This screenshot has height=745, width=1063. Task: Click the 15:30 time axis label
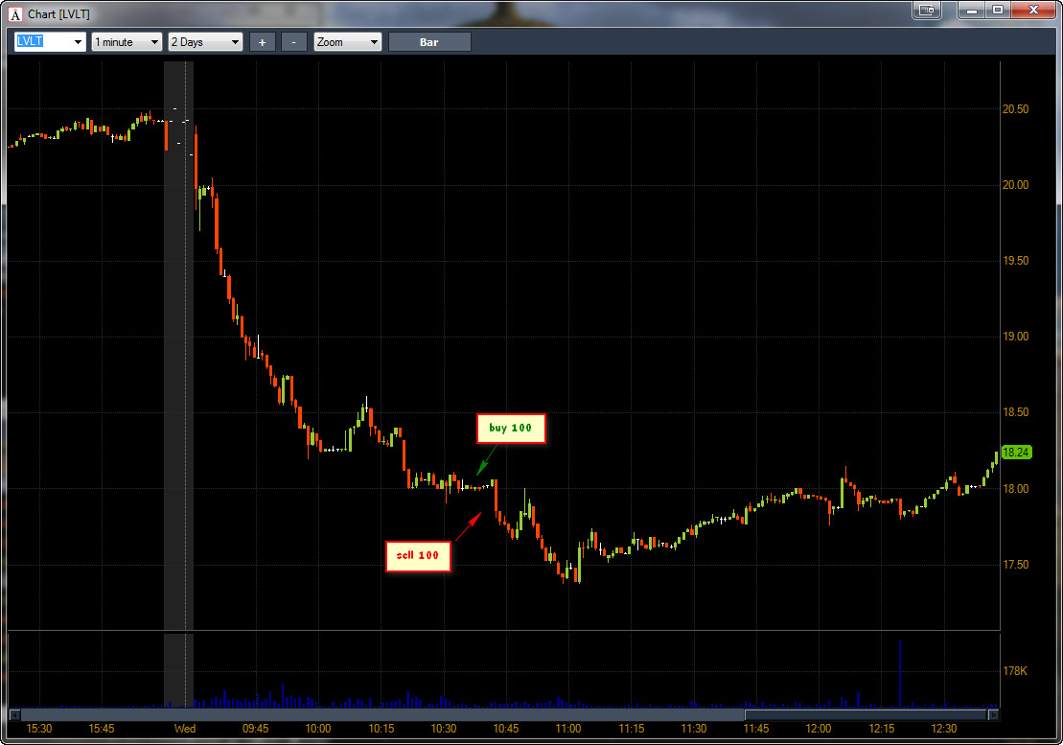pos(38,729)
